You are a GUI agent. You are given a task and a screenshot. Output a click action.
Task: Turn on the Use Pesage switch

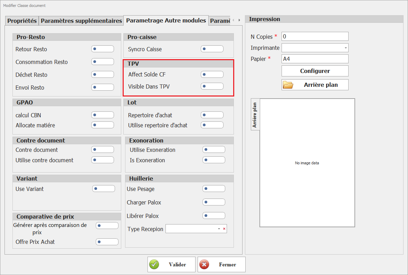214,189
